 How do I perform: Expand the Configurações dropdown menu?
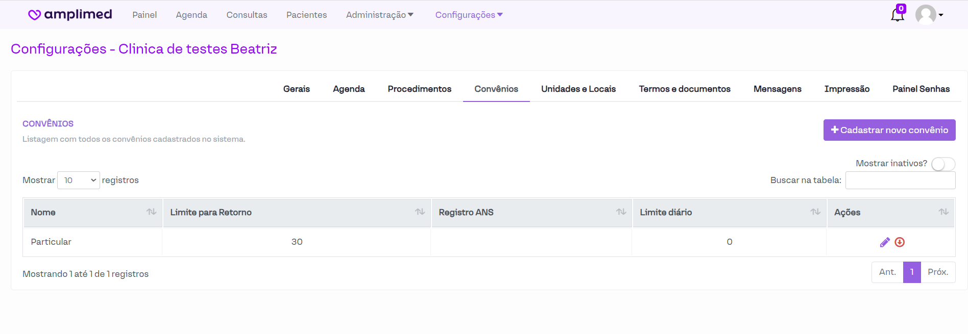pyautogui.click(x=469, y=15)
